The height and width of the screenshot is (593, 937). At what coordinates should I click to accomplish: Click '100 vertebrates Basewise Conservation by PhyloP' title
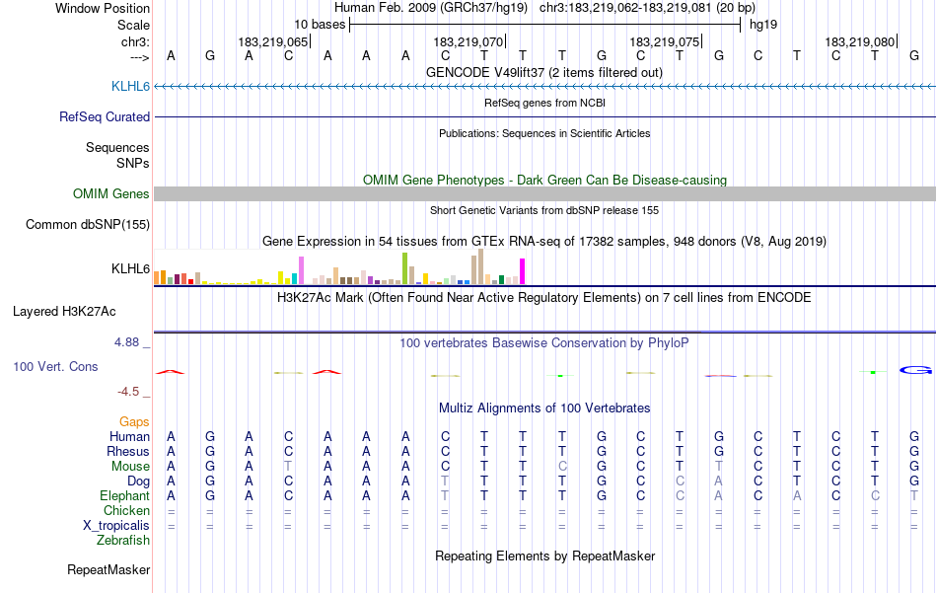(x=543, y=343)
